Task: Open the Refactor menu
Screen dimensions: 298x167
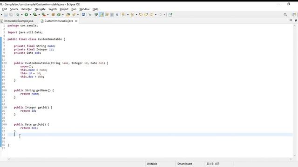Action: (x=27, y=9)
